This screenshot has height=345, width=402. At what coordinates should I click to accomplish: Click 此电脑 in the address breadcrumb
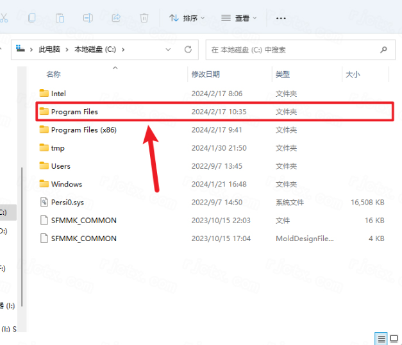click(x=51, y=49)
